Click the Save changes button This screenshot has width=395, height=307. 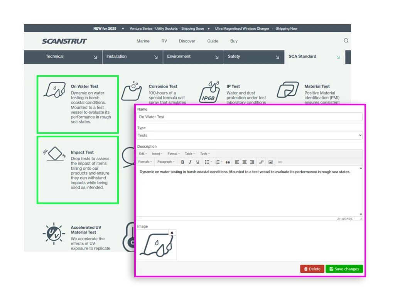click(344, 269)
